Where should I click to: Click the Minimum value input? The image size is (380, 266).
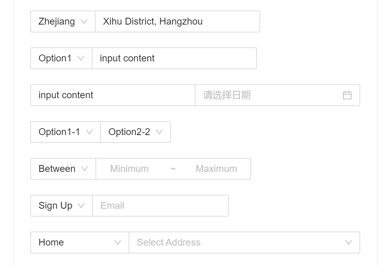click(130, 169)
